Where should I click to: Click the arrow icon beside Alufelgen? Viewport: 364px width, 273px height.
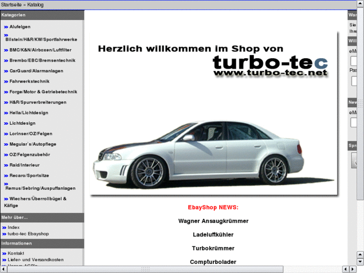[x=6, y=27]
